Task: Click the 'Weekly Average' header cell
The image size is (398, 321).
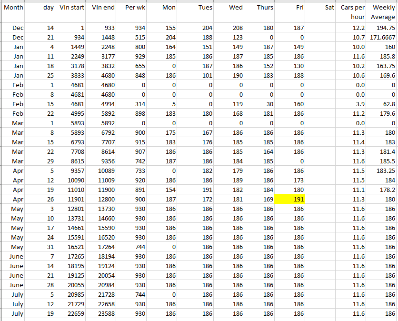Action: pos(383,12)
